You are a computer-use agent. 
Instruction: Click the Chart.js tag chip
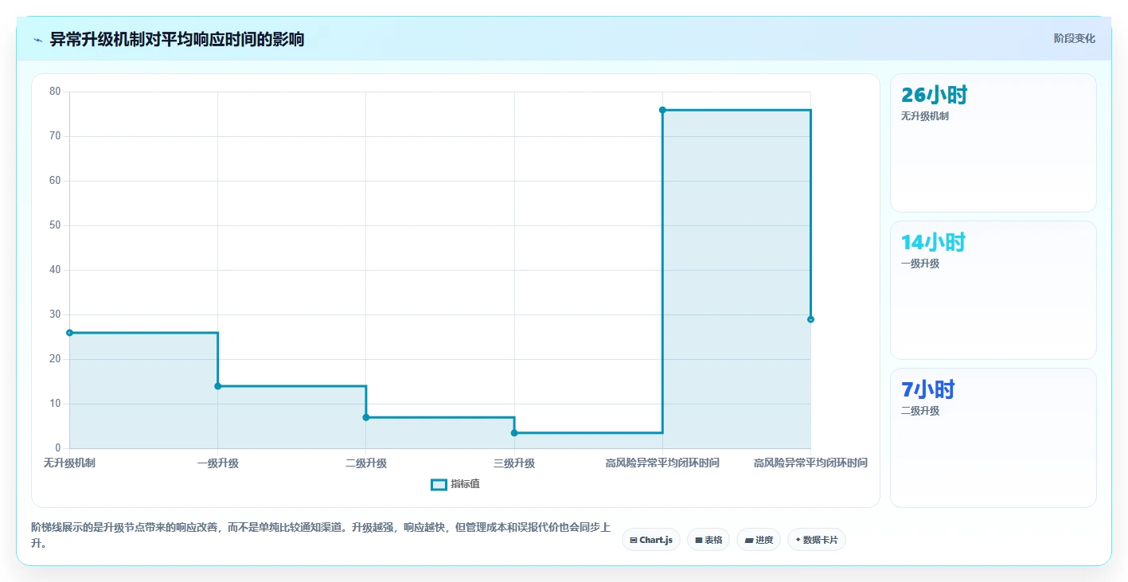coord(651,540)
